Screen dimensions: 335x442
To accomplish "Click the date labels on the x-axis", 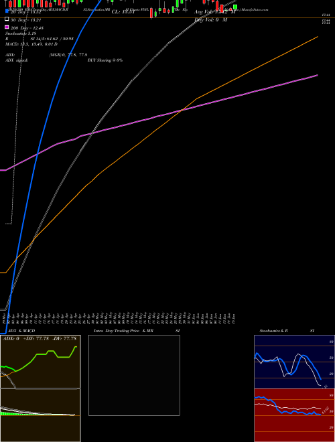I will pyautogui.click(x=119, y=317).
